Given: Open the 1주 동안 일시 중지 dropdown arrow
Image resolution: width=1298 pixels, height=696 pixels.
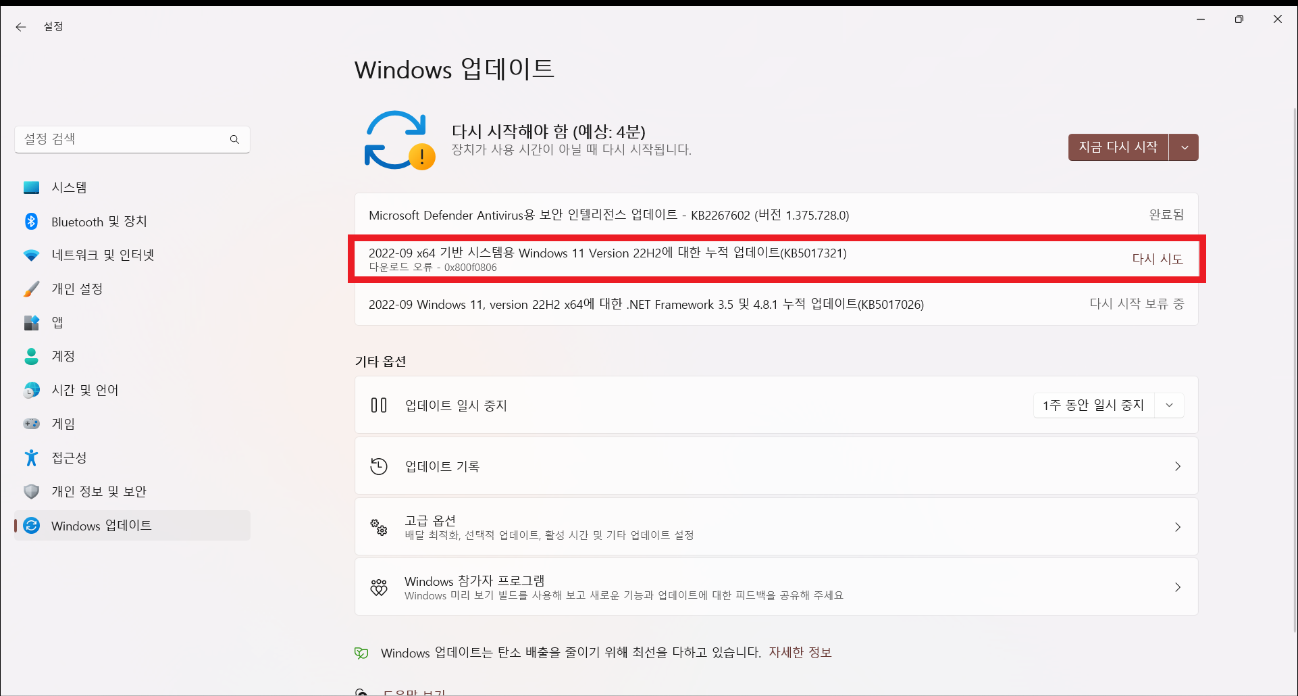Looking at the screenshot, I should [1170, 405].
